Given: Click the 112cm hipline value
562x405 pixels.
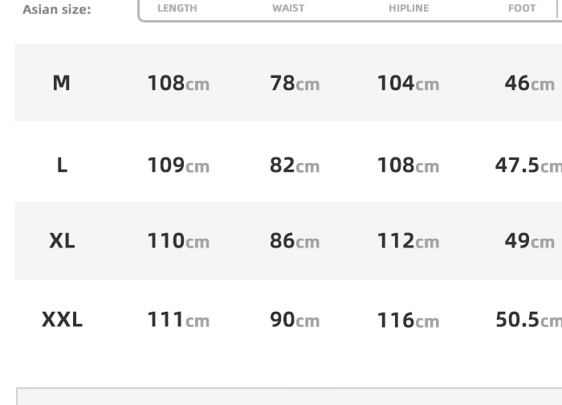Looking at the screenshot, I should [x=408, y=240].
